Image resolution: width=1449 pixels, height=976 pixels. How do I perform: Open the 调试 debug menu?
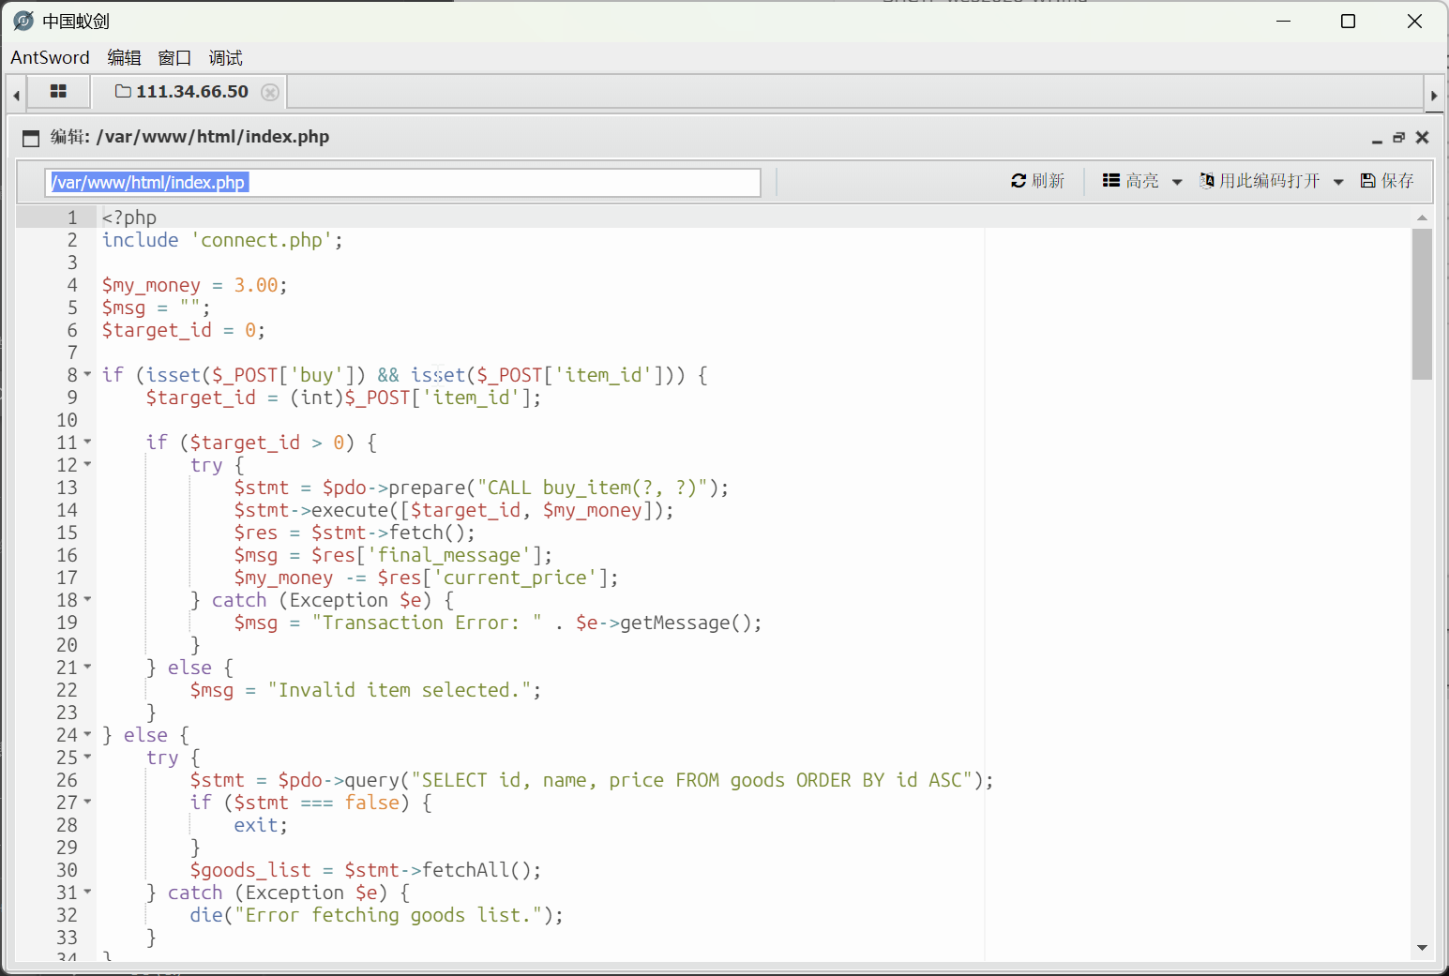click(x=225, y=58)
